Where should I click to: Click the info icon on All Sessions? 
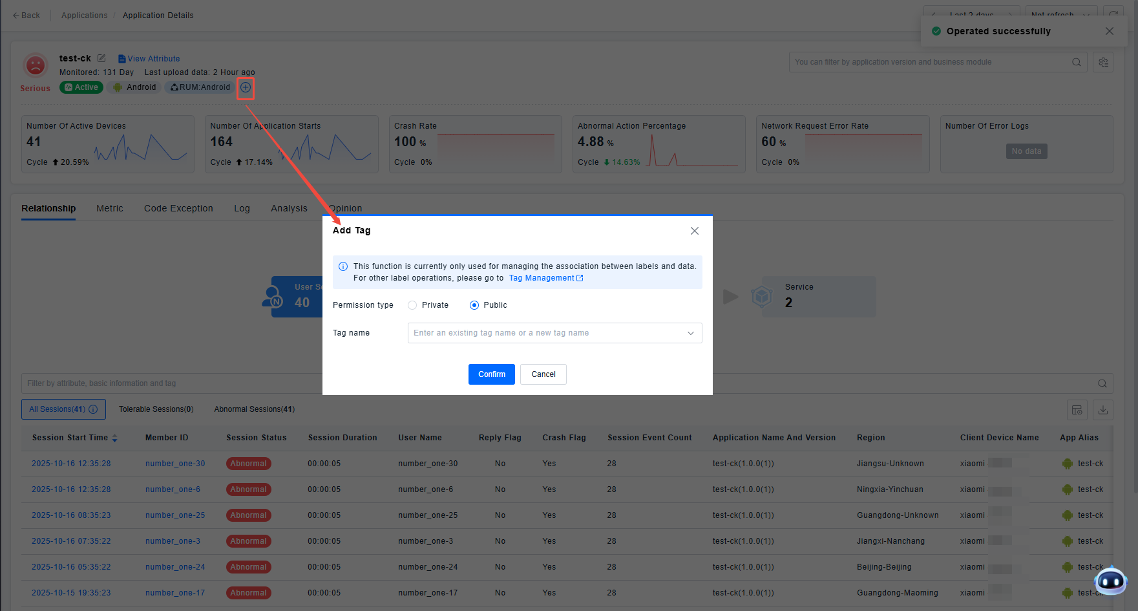pyautogui.click(x=93, y=409)
